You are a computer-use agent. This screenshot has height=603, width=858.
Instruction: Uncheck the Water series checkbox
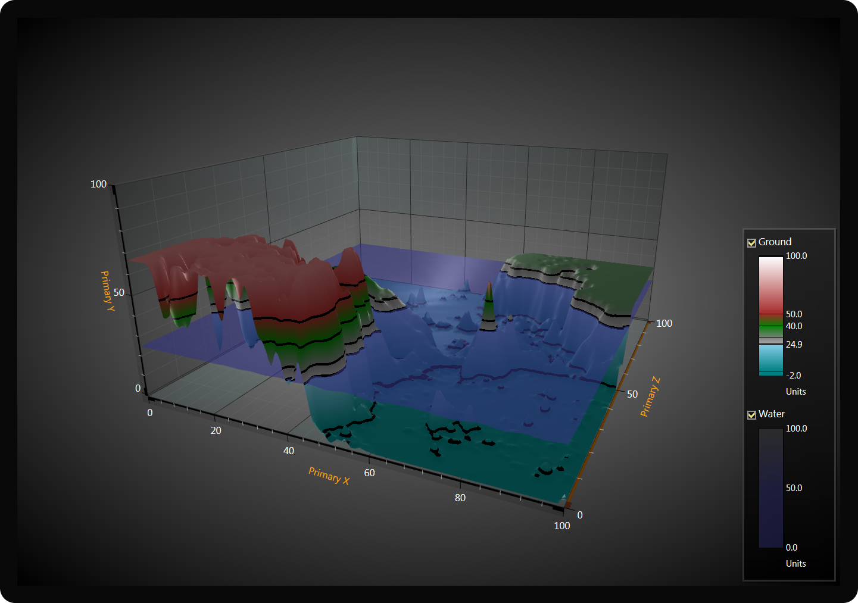tap(751, 415)
